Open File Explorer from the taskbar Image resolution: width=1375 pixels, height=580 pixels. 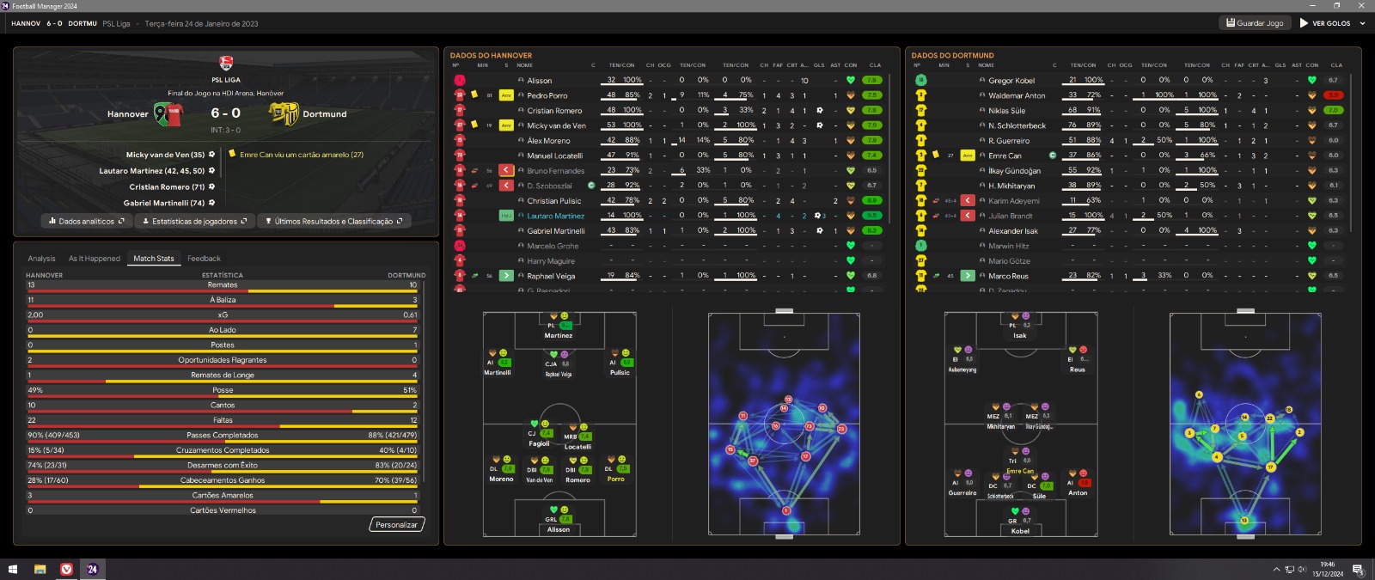tap(40, 569)
